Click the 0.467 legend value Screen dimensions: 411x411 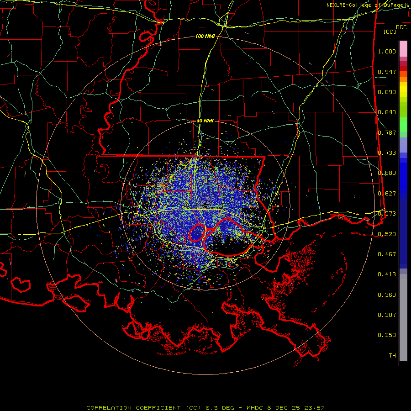pyautogui.click(x=387, y=254)
